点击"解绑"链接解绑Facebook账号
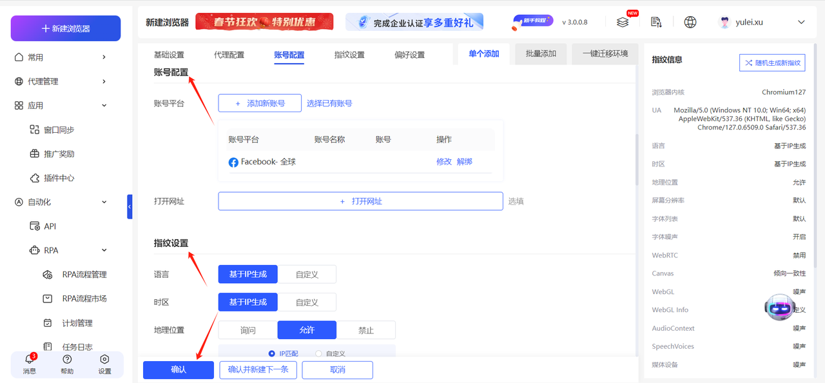 [463, 161]
